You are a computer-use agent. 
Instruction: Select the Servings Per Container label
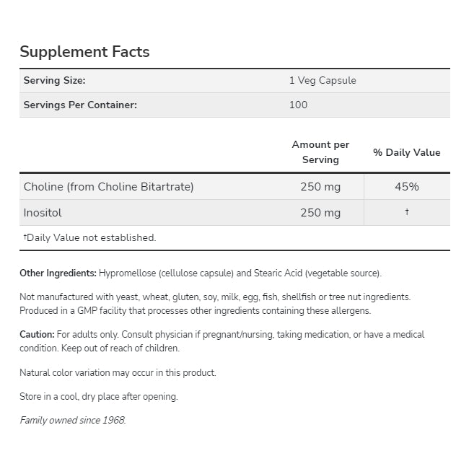tap(80, 105)
